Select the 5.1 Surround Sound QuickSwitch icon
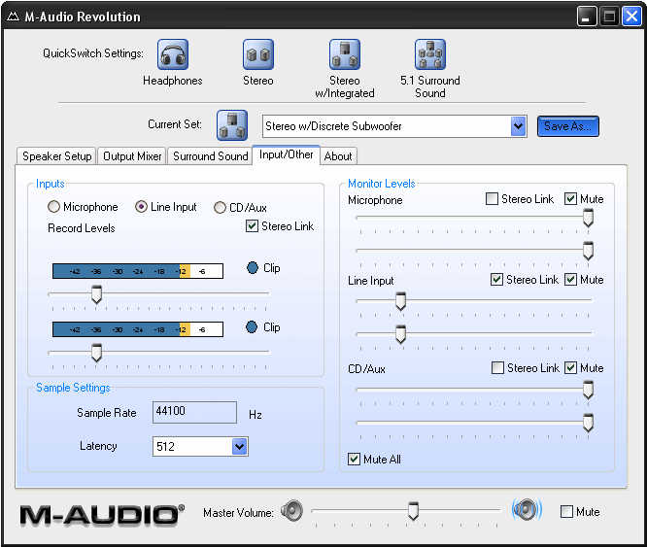Viewport: 647px width, 547px height. pos(430,54)
